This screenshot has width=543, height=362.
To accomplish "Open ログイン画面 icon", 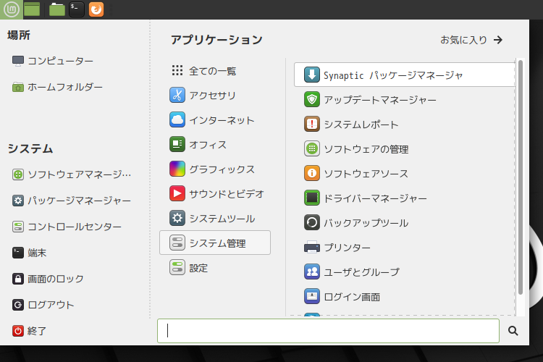I will pyautogui.click(x=311, y=296).
